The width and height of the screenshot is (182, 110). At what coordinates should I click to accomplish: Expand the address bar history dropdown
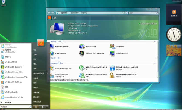123,13
